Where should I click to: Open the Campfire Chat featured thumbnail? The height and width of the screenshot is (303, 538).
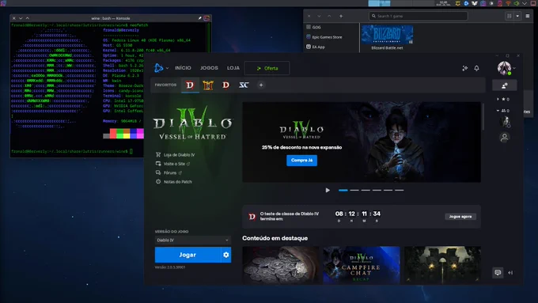(362, 265)
